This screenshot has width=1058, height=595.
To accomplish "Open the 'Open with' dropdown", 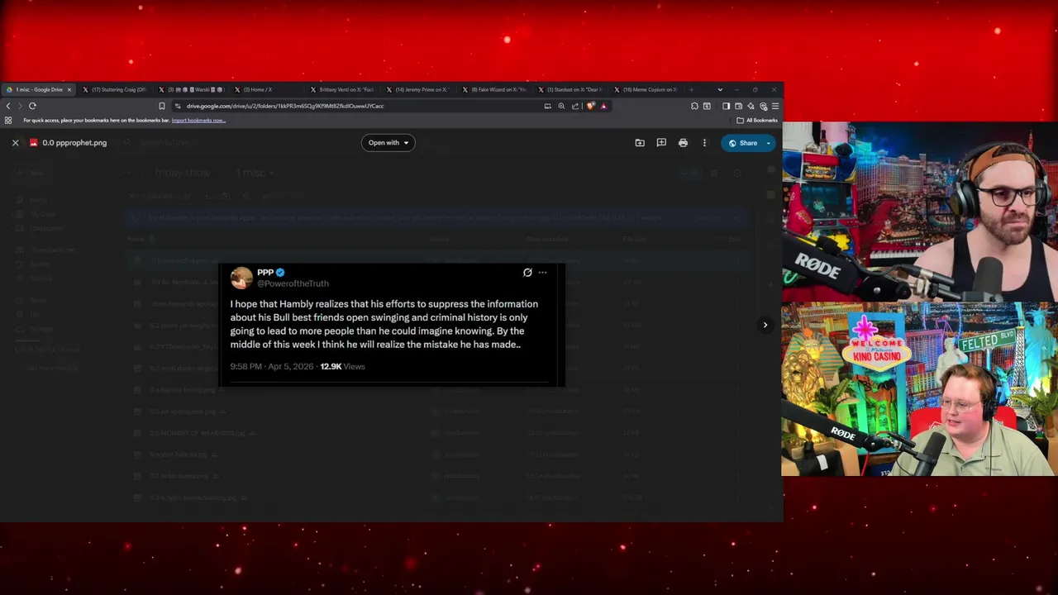I will pyautogui.click(x=388, y=143).
